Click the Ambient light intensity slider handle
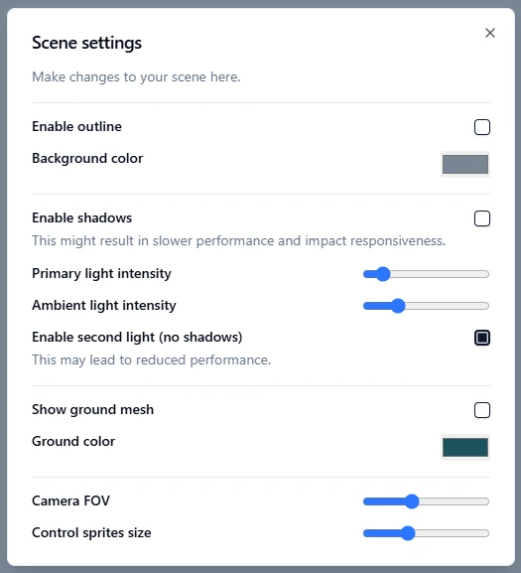The image size is (521, 573). coord(398,306)
